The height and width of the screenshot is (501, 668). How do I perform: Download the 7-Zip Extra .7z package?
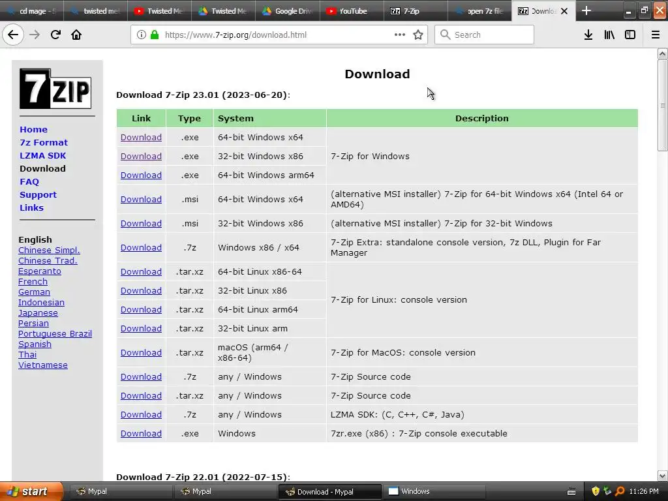[141, 247]
